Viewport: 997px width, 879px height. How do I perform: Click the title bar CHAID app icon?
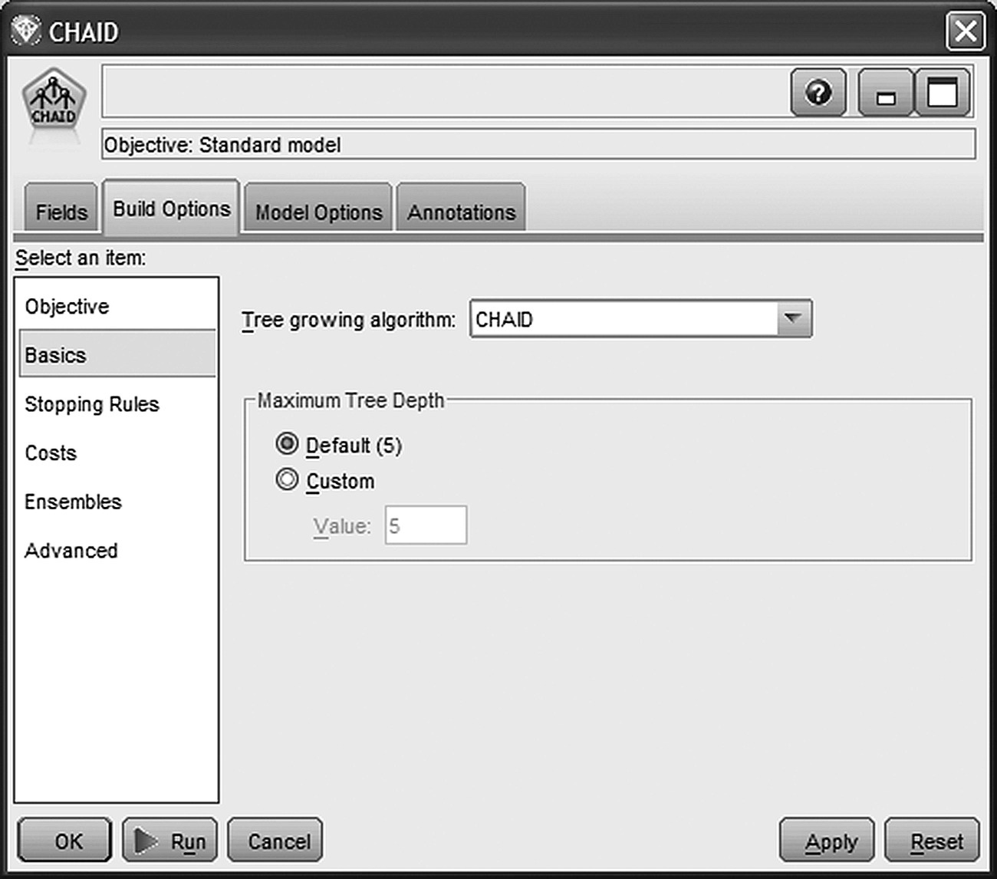pos(26,31)
